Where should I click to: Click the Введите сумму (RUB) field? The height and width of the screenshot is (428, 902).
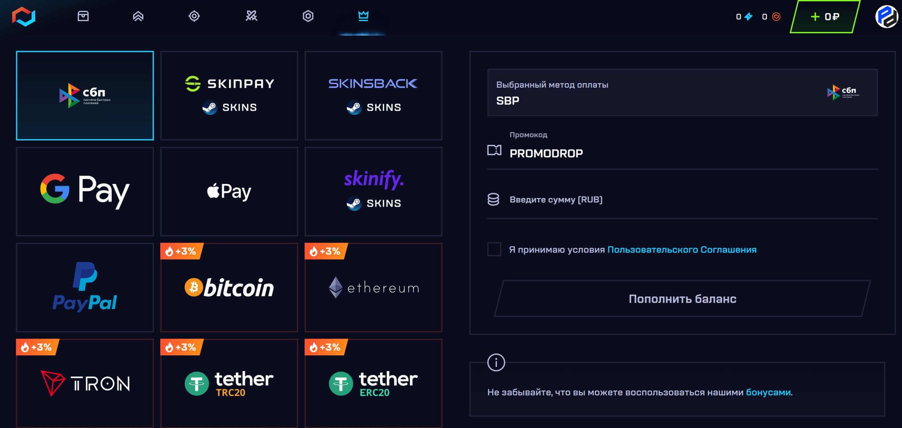click(682, 200)
